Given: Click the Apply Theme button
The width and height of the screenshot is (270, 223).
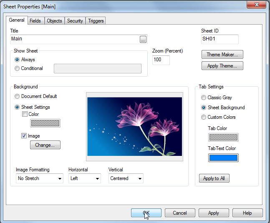Looking at the screenshot, I should tap(222, 66).
